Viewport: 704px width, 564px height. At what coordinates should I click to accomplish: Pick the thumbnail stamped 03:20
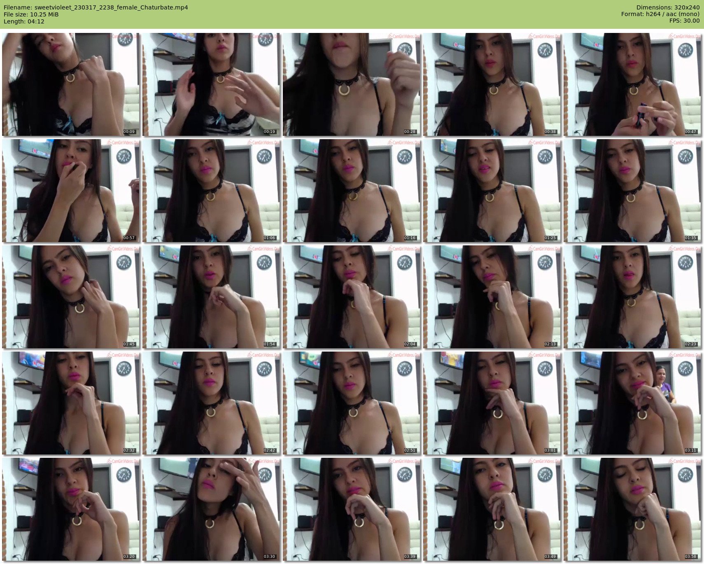click(x=71, y=509)
